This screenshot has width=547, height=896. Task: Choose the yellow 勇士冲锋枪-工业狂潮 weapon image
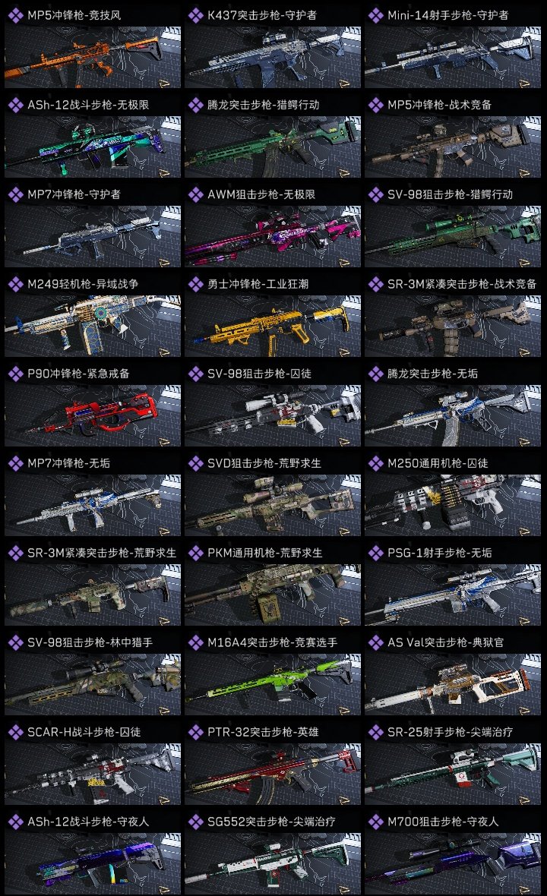coord(273,327)
